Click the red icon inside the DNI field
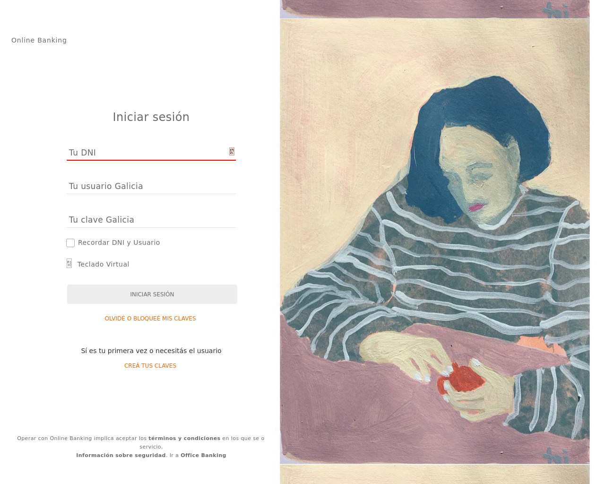605x484 pixels. point(232,152)
